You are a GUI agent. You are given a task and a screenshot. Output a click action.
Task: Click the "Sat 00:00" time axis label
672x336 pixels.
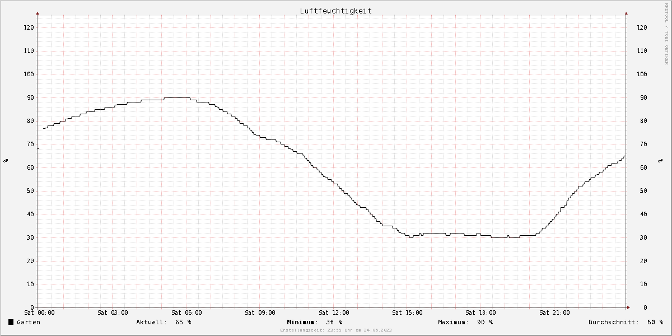(39, 312)
